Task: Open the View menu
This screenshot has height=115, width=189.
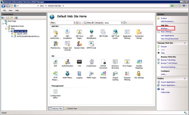Action: click(x=10, y=10)
